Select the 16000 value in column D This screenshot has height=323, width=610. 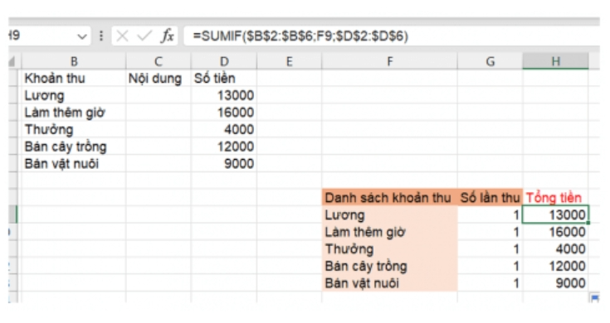coord(224,112)
